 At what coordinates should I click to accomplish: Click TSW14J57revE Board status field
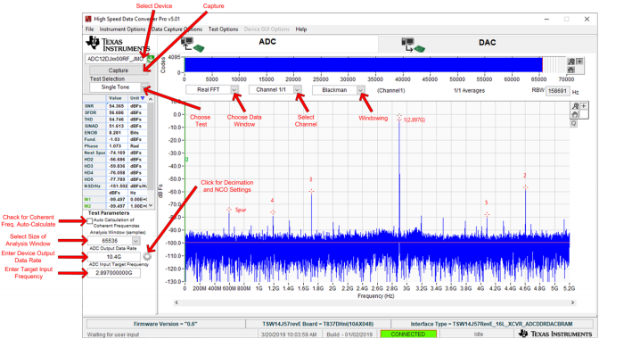tap(317, 324)
